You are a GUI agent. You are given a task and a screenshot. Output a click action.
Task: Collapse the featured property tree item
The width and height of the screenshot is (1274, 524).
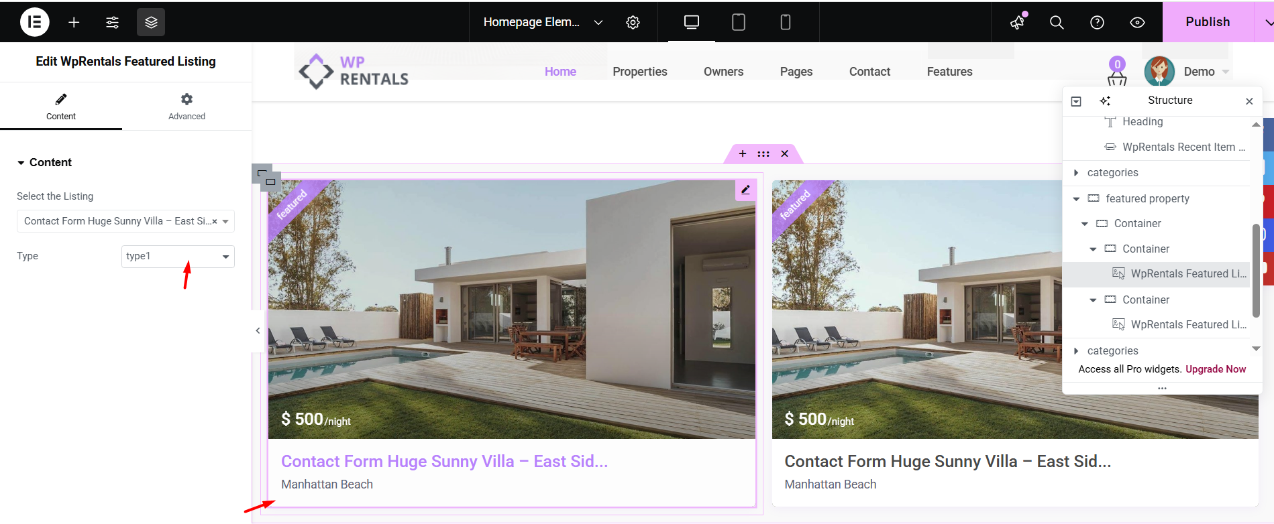[x=1076, y=199]
